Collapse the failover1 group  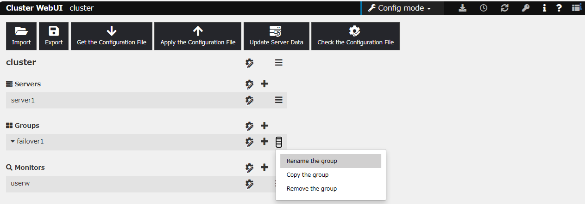click(x=13, y=142)
